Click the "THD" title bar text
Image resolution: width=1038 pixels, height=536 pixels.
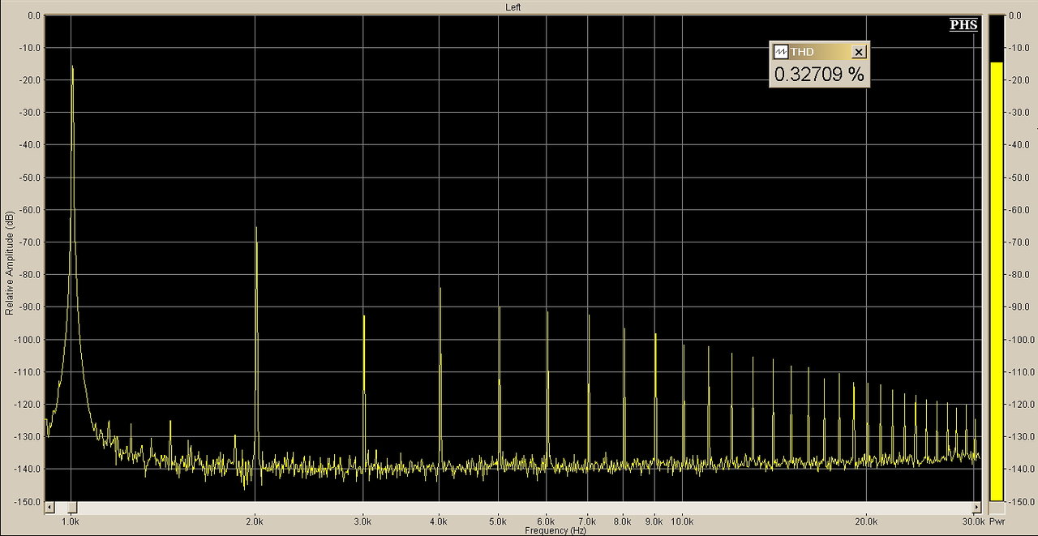802,52
